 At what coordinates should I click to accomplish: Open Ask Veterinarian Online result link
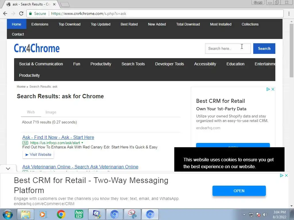(80, 167)
